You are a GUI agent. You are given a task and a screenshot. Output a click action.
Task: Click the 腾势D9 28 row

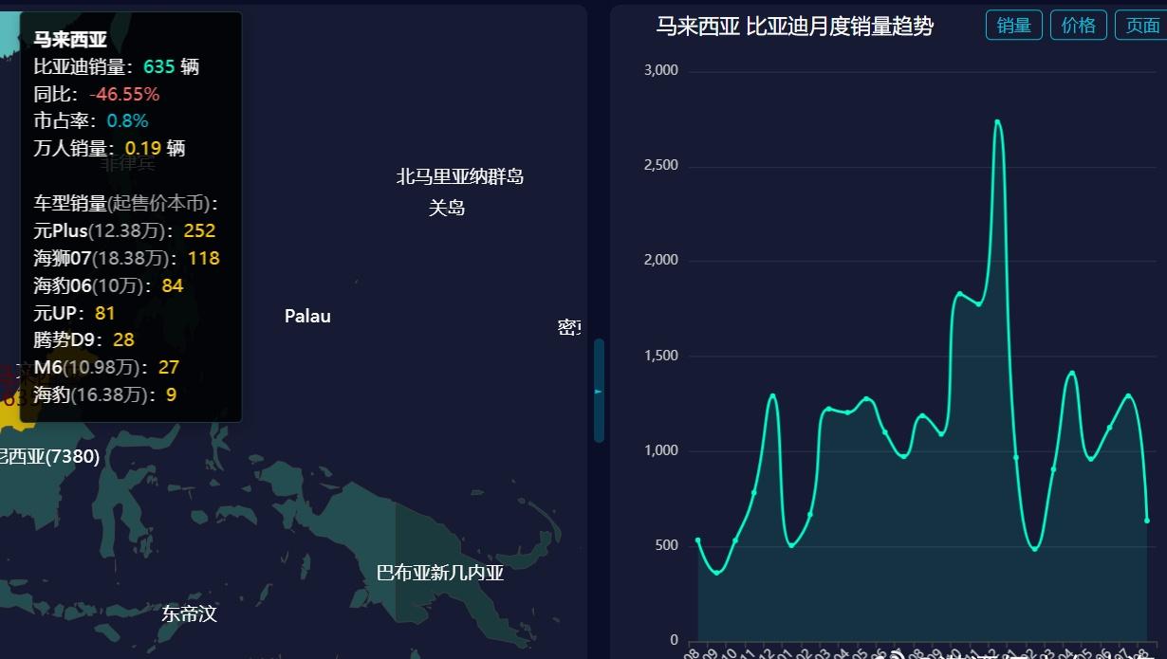83,339
